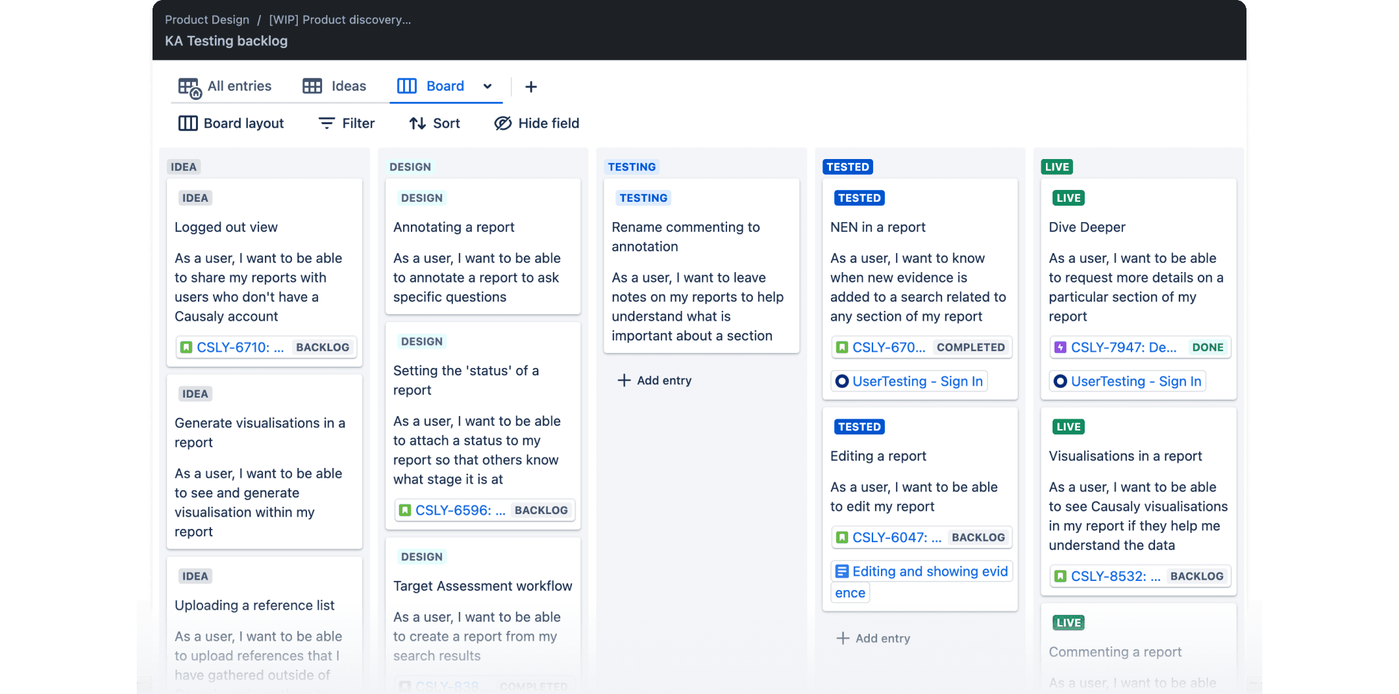Switch to the Ideas view
This screenshot has height=694, width=1399.
(x=348, y=85)
